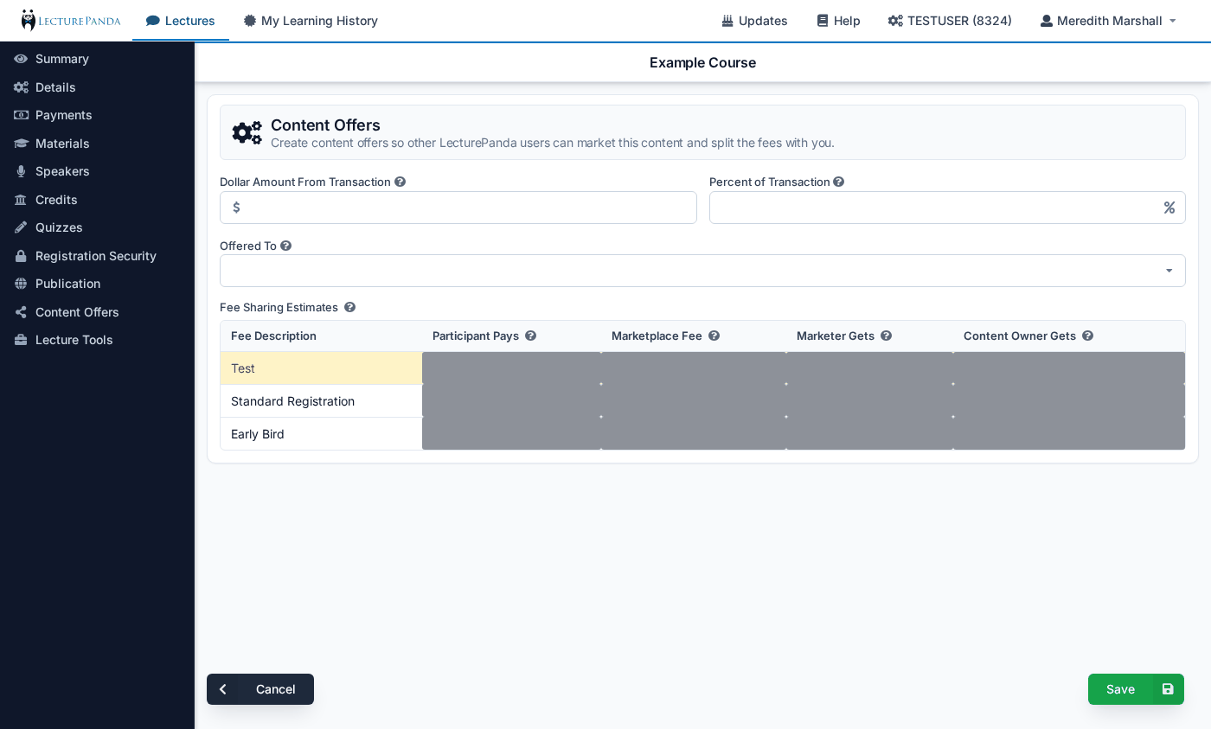The height and width of the screenshot is (729, 1211).
Task: Go to Summary in the sidebar
Action: pos(62,59)
